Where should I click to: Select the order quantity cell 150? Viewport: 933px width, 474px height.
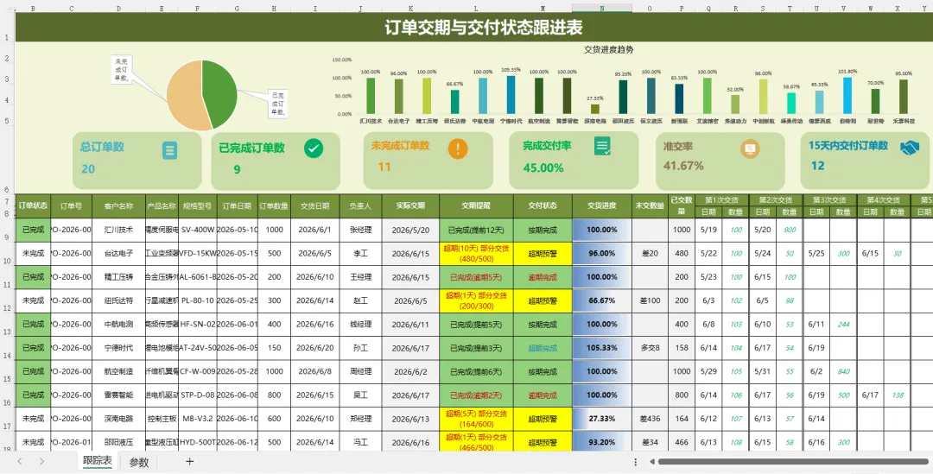tap(275, 348)
